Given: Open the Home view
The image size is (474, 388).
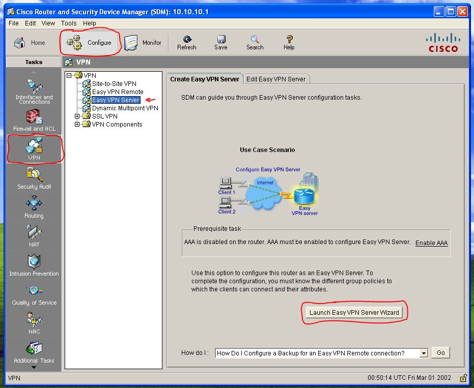Looking at the screenshot, I should click(x=30, y=43).
